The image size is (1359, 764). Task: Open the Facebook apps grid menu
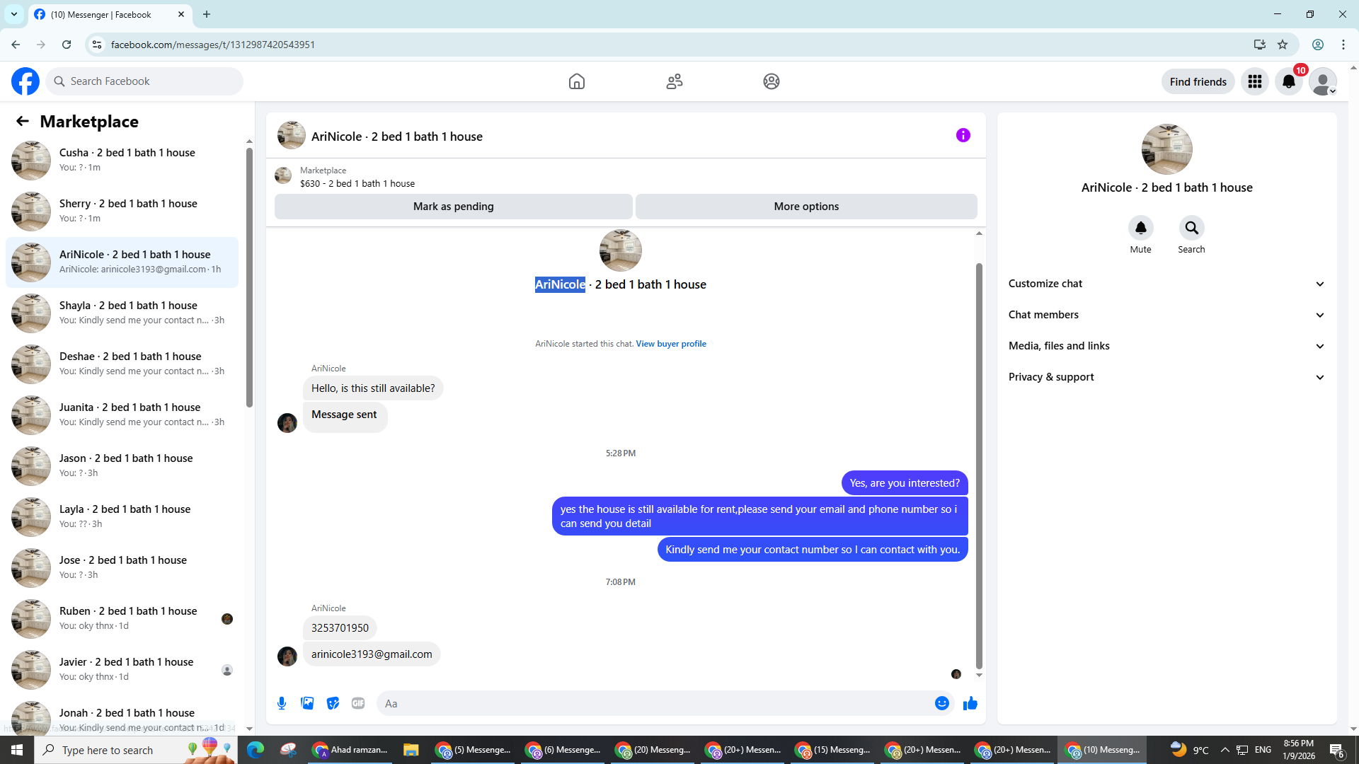click(1254, 81)
